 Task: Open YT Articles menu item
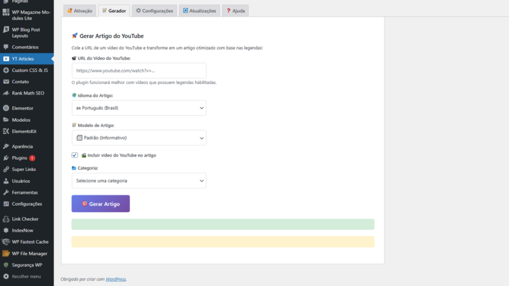pyautogui.click(x=27, y=59)
